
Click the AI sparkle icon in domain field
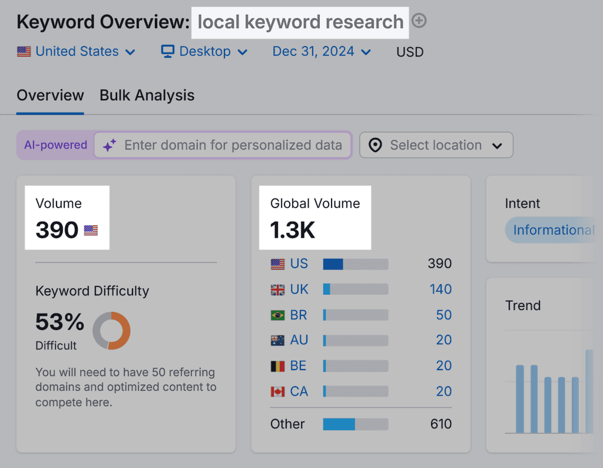[110, 146]
